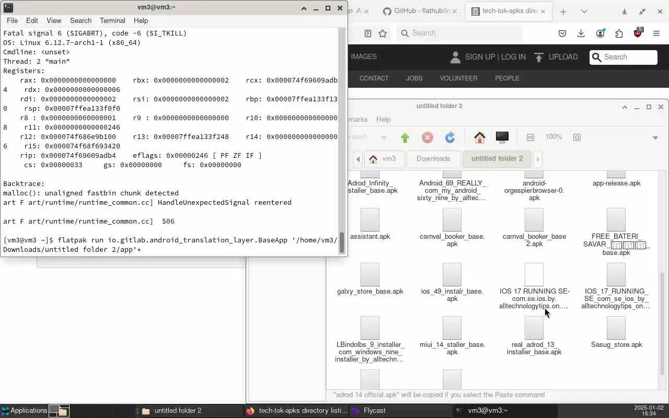
Task: Open the VOLUNTEER link on website
Action: click(458, 78)
